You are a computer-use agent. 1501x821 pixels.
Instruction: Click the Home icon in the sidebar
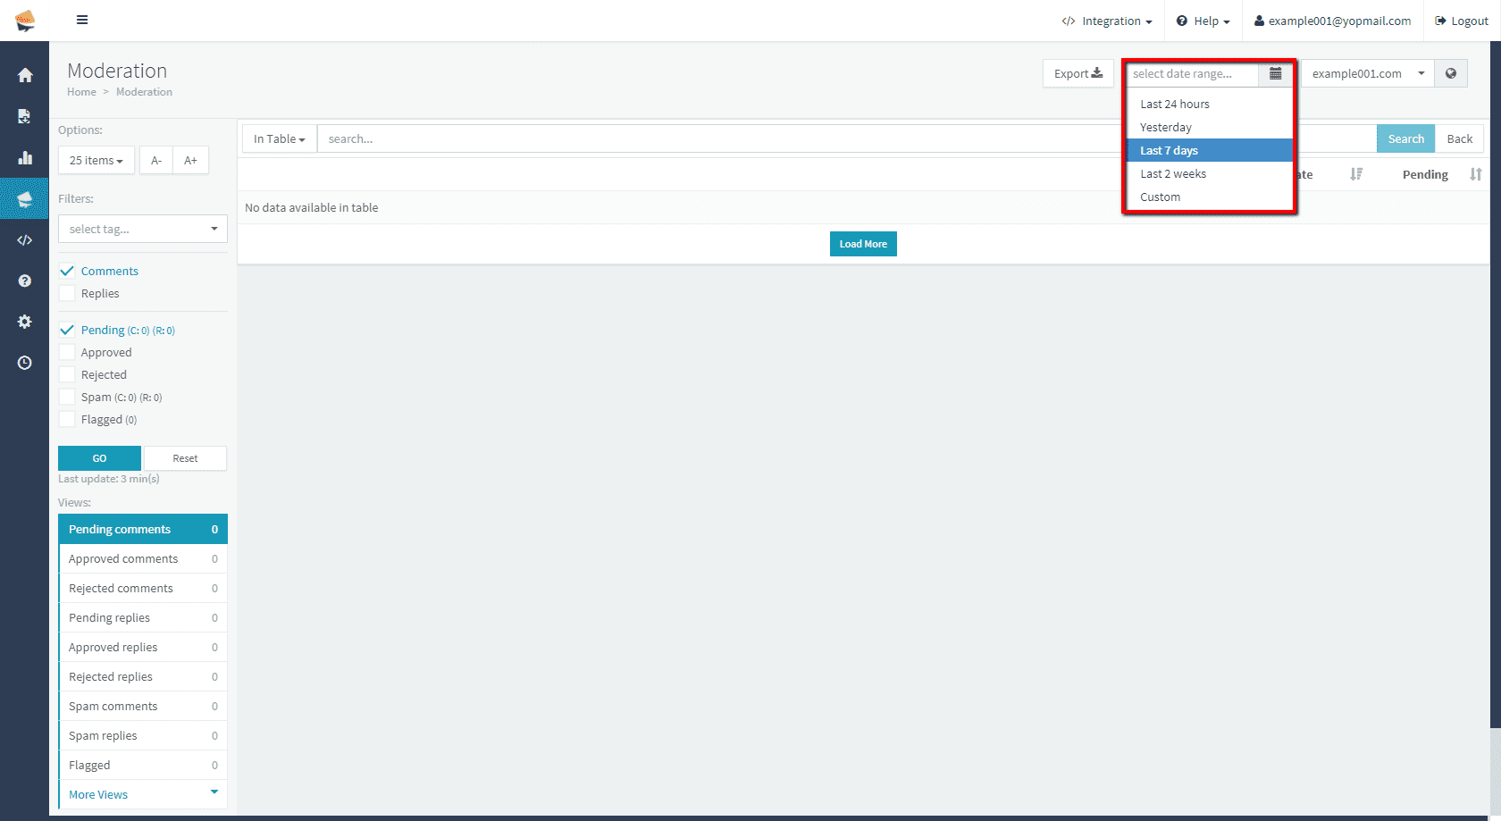(25, 75)
